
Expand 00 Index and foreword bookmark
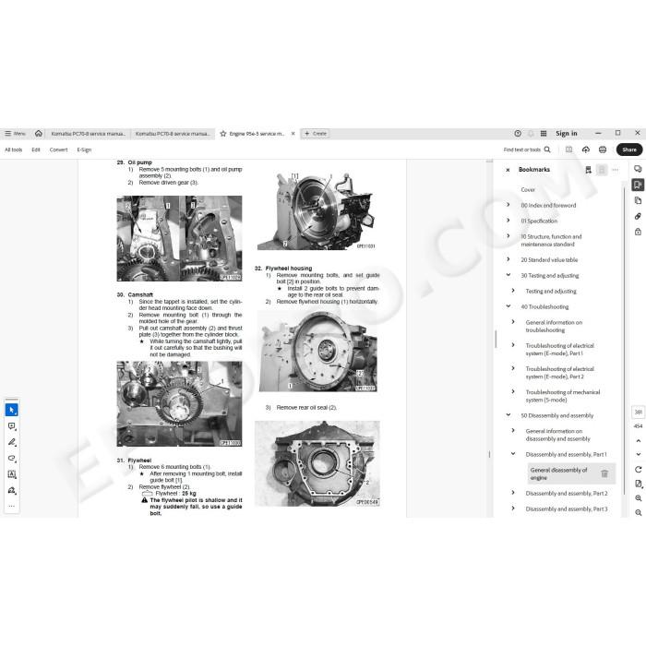click(x=508, y=205)
